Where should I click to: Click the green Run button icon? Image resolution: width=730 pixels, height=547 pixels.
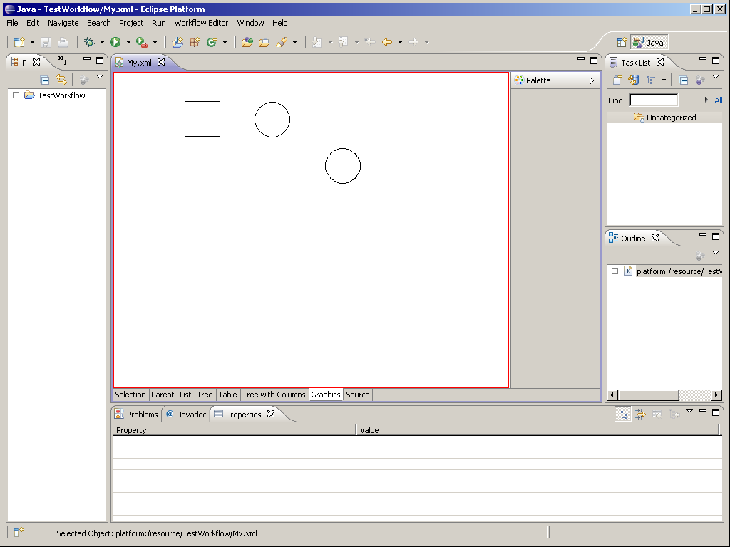pos(115,43)
